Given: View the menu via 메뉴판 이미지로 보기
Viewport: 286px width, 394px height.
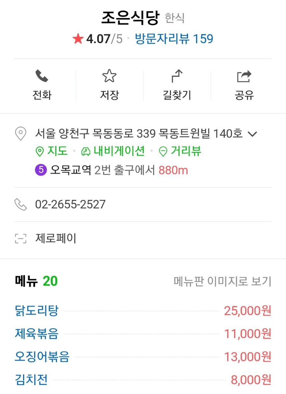Looking at the screenshot, I should coord(222,282).
